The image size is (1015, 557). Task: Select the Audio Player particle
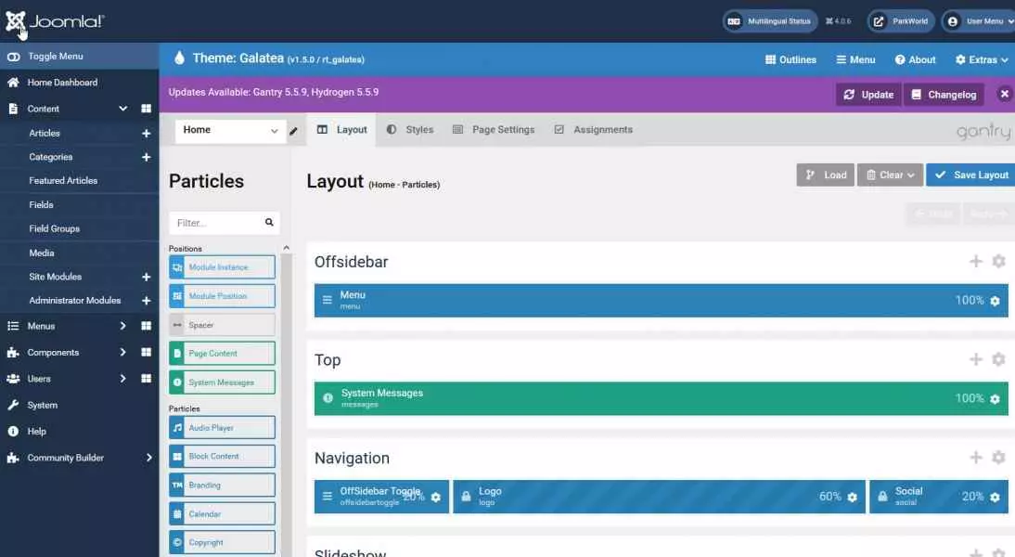[222, 427]
